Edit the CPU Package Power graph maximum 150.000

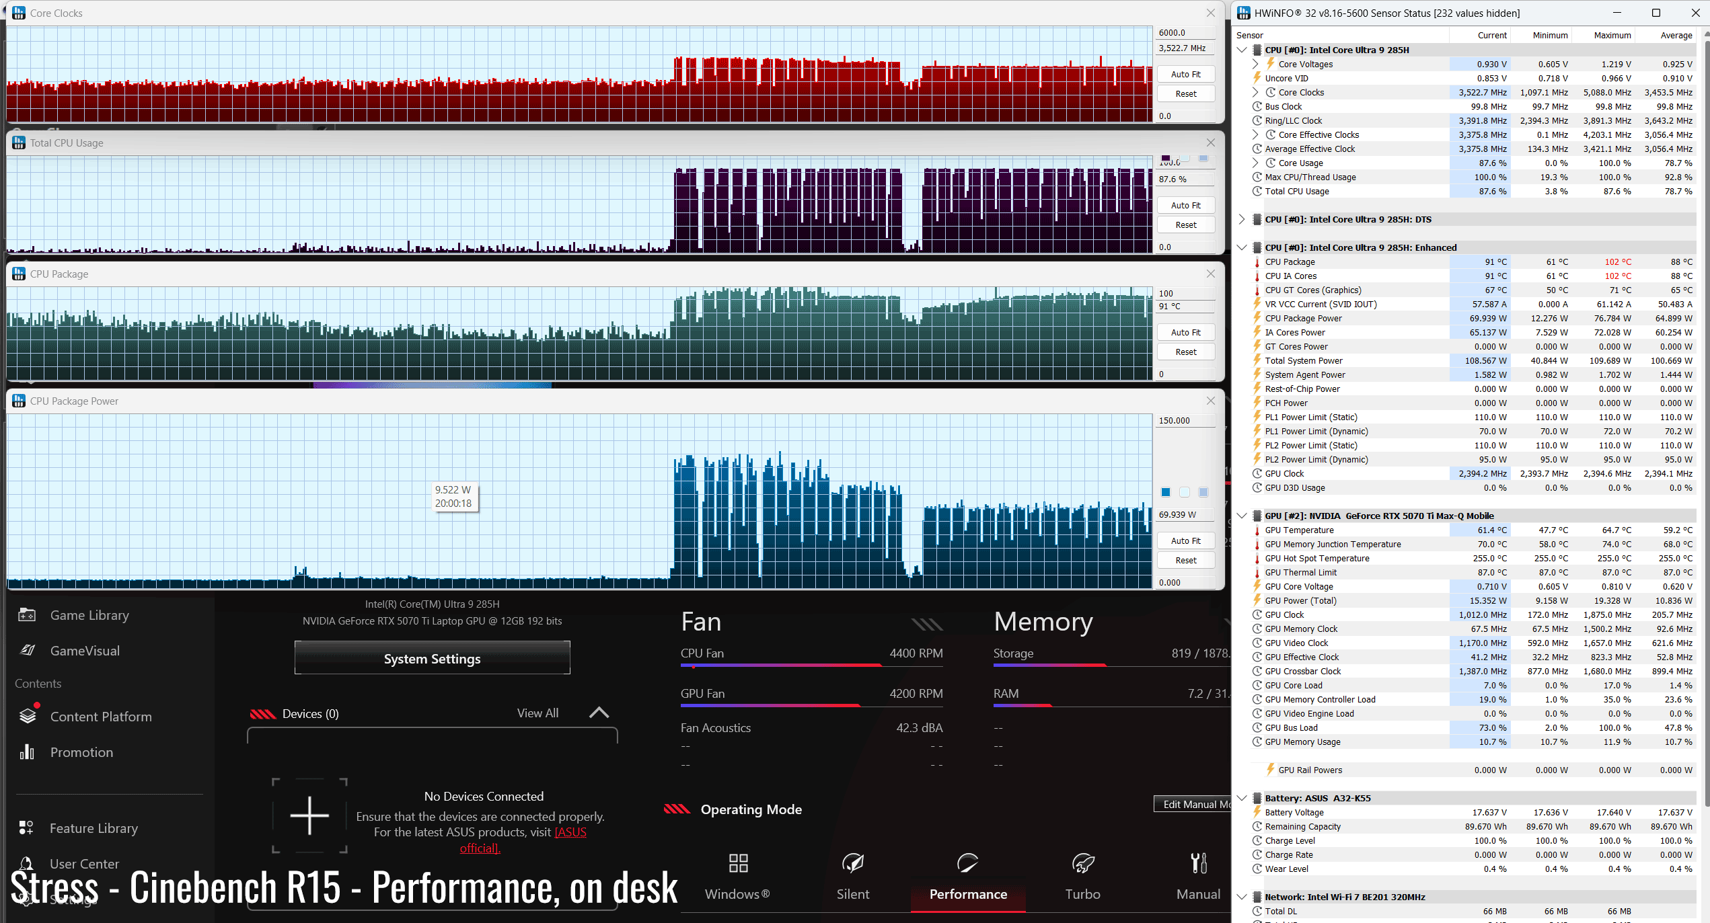[x=1185, y=420]
